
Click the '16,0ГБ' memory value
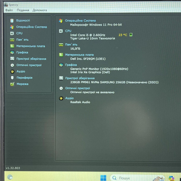75,49
